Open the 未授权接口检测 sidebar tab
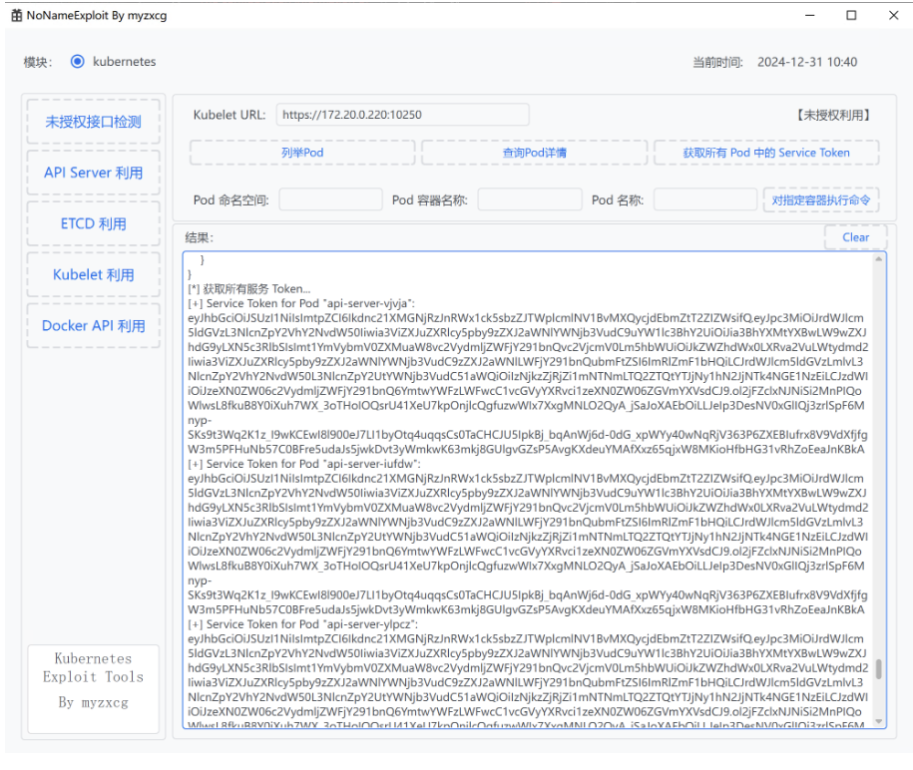 coord(93,122)
